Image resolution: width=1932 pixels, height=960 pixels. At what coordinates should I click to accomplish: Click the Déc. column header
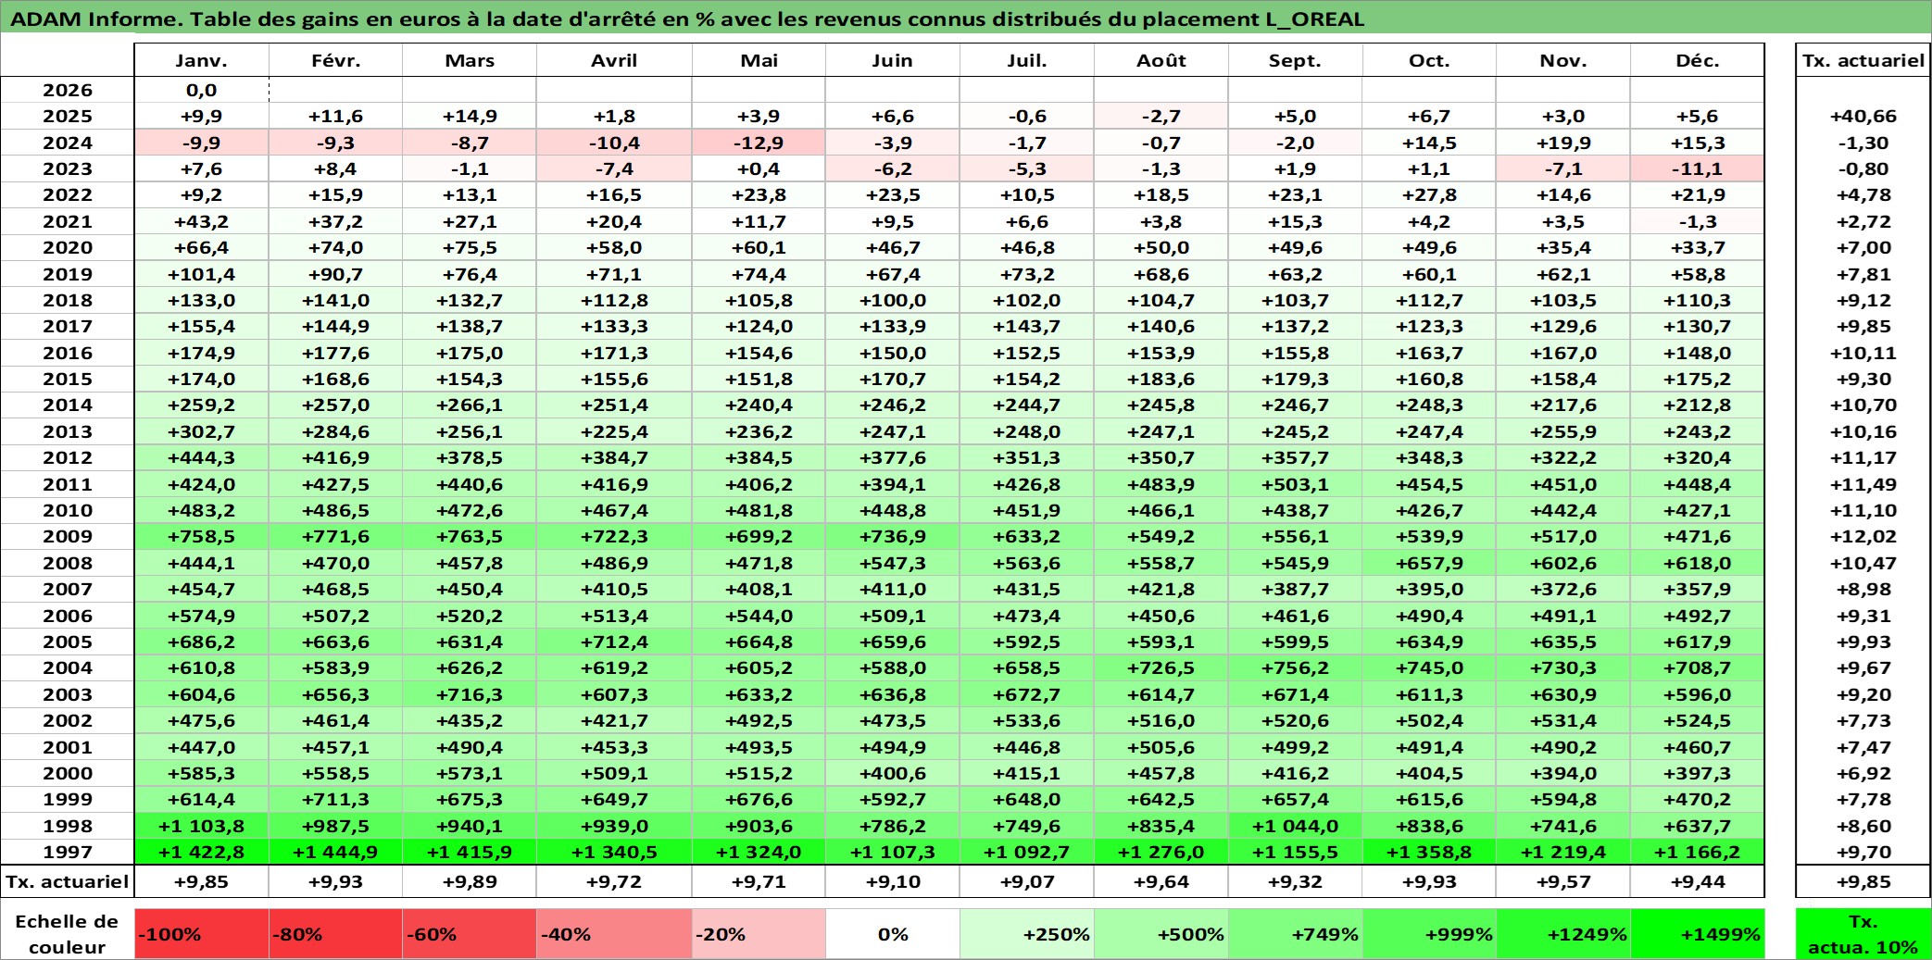coord(1698,60)
